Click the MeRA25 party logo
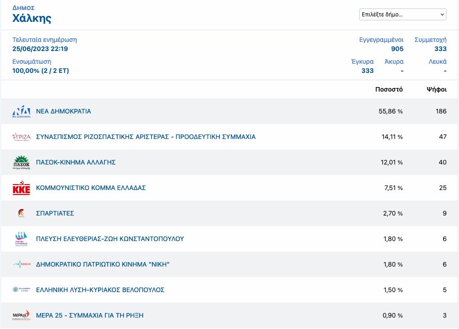This screenshot has height=329, width=459. tap(21, 315)
